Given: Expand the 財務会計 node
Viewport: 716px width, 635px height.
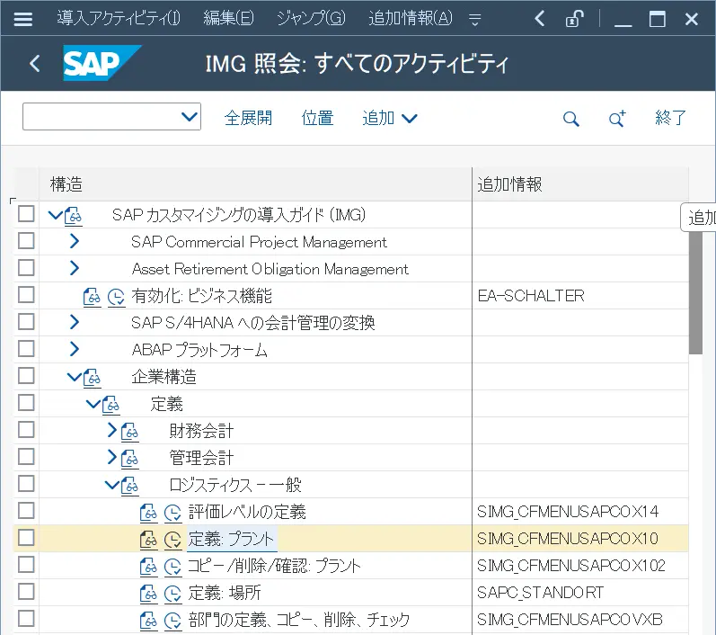Looking at the screenshot, I should [112, 430].
